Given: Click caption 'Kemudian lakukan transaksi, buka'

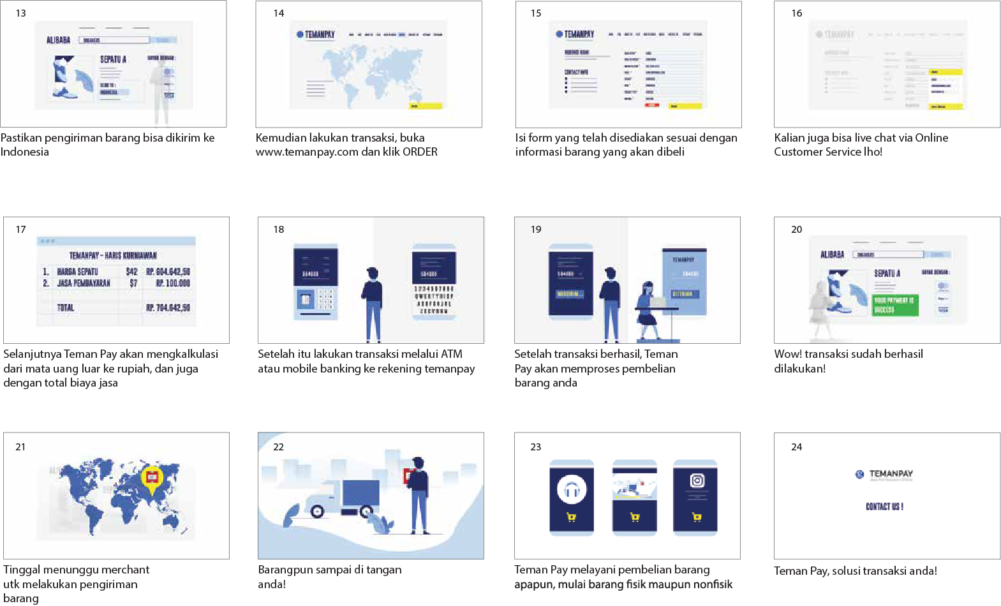Looking at the screenshot, I should [x=340, y=138].
